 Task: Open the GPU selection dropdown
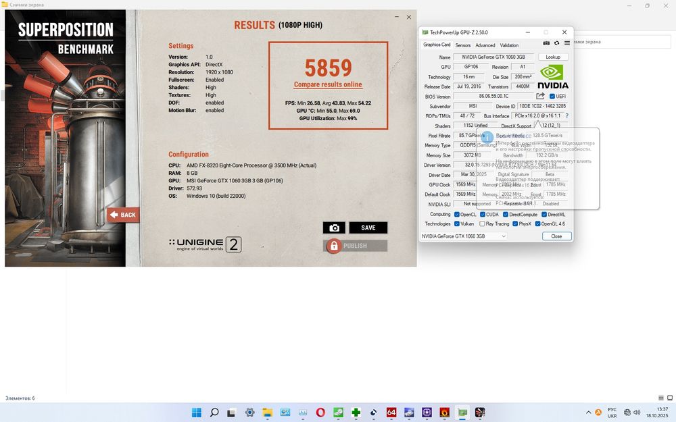[464, 236]
